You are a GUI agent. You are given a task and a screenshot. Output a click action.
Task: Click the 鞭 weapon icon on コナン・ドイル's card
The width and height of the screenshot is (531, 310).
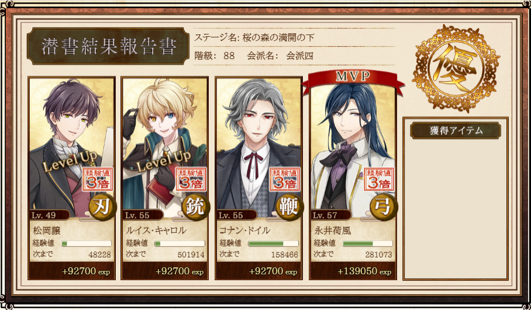coord(289,207)
